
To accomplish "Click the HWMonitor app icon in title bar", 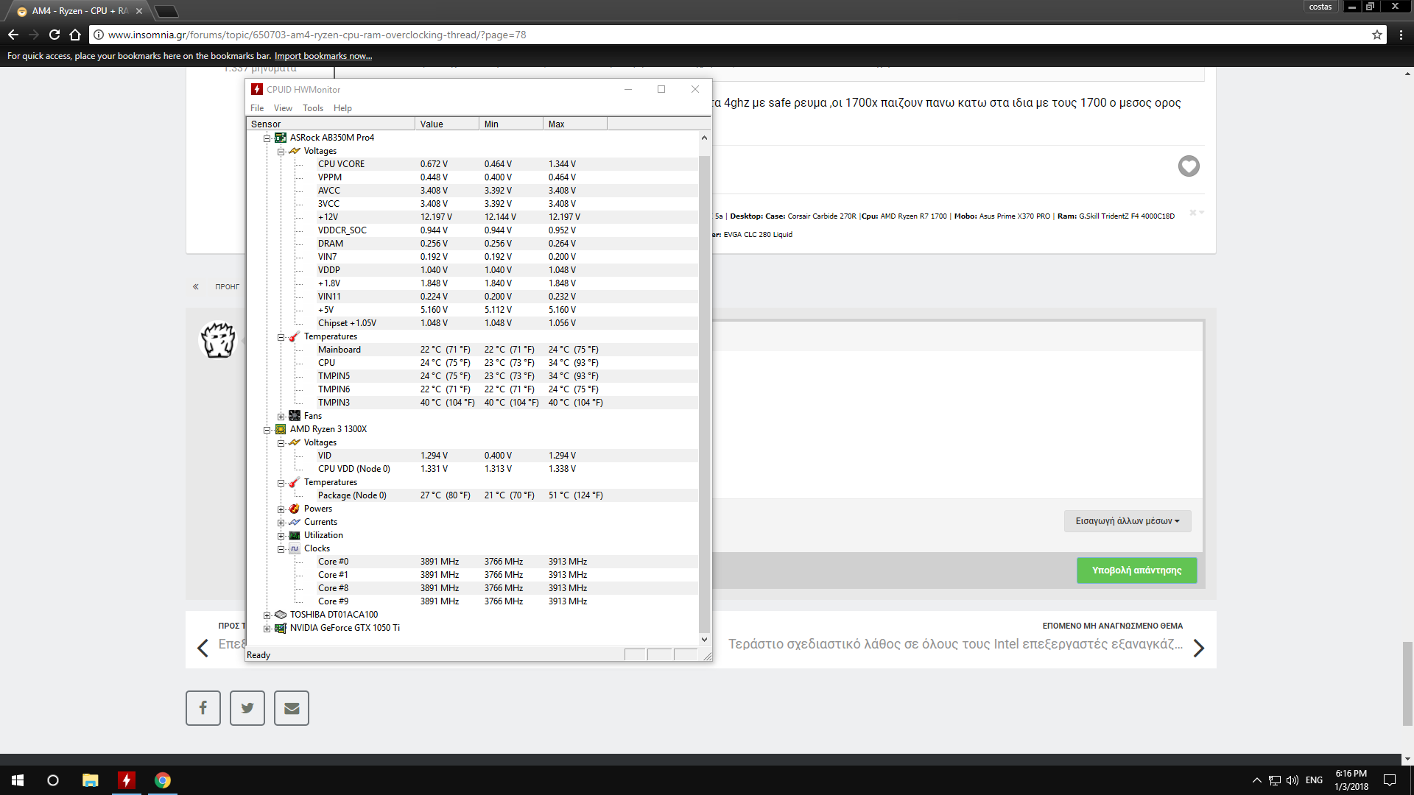I will click(257, 89).
